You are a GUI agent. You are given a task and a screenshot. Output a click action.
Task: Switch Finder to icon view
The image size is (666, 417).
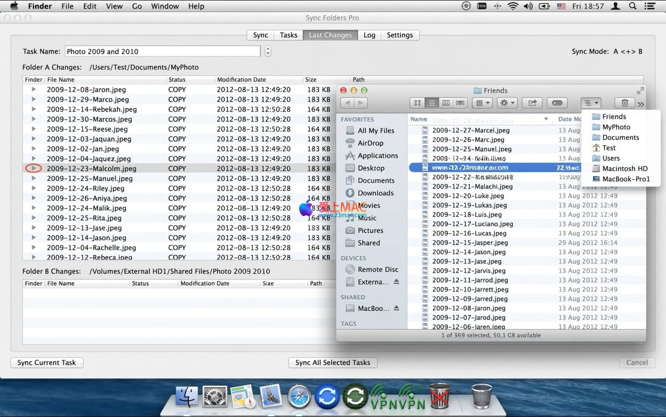point(417,103)
